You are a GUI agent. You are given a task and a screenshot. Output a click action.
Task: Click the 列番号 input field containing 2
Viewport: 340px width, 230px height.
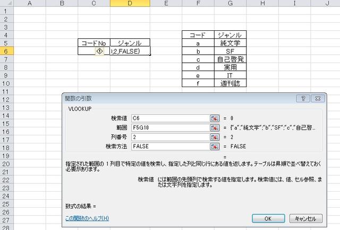point(171,137)
